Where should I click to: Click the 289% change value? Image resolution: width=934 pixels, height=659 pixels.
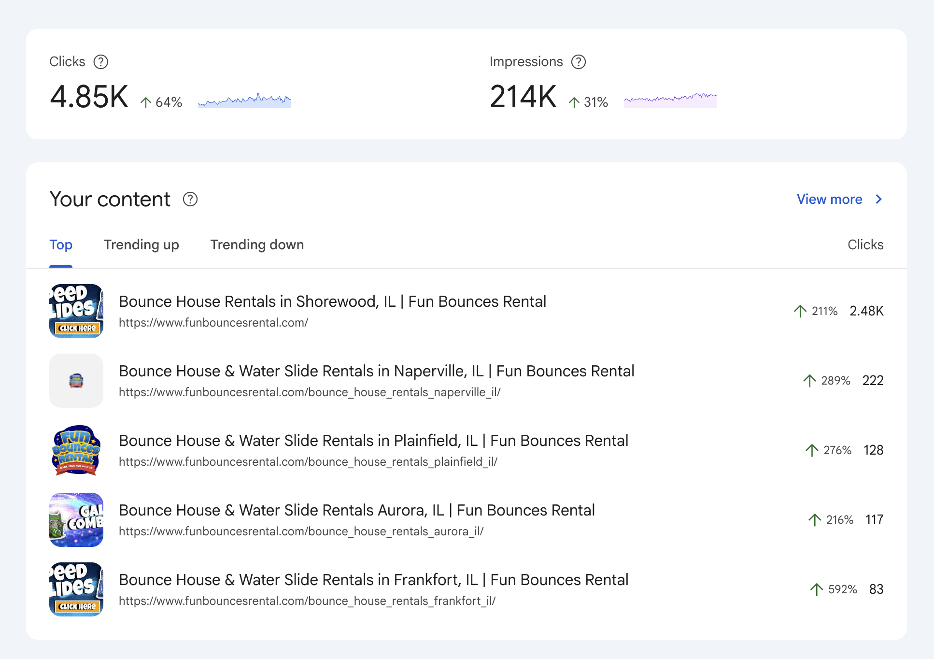click(836, 381)
